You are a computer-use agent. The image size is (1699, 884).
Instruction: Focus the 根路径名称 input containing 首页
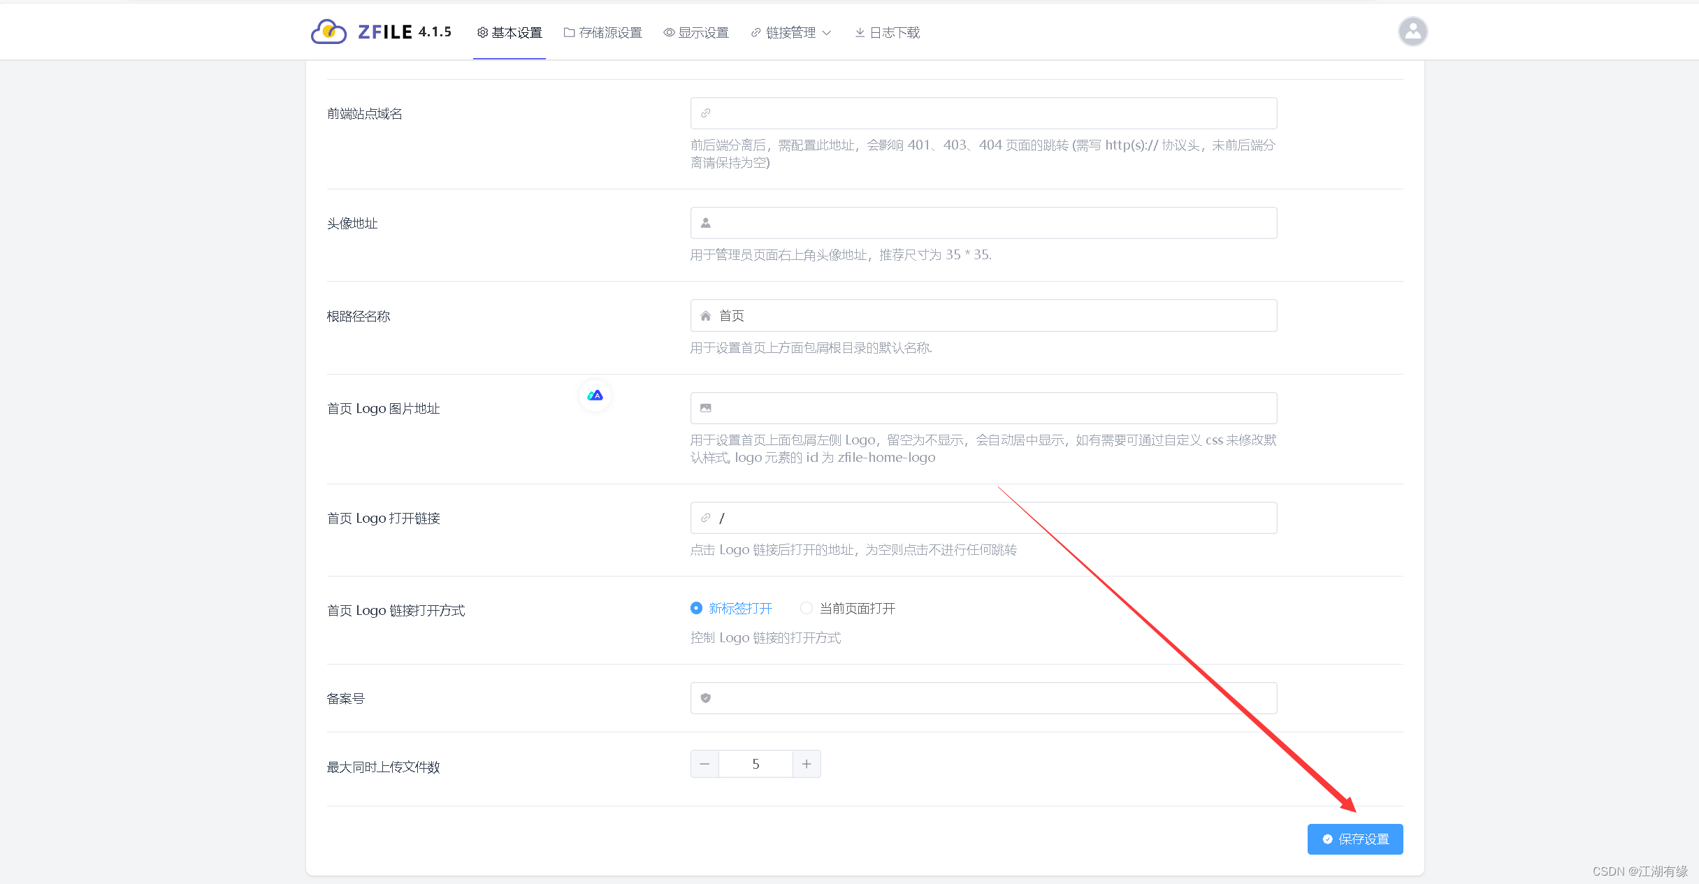pyautogui.click(x=983, y=316)
